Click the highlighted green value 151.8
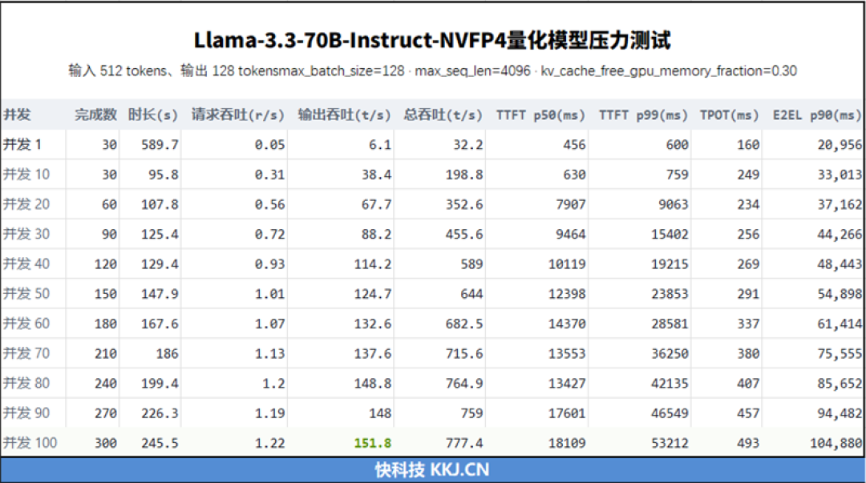The width and height of the screenshot is (866, 483). tap(373, 443)
